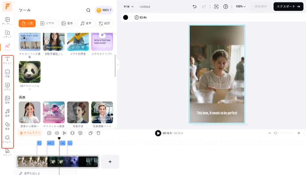The height and width of the screenshot is (175, 306).
Task: Collapse the tools panel with side handle
Action: coord(117,65)
